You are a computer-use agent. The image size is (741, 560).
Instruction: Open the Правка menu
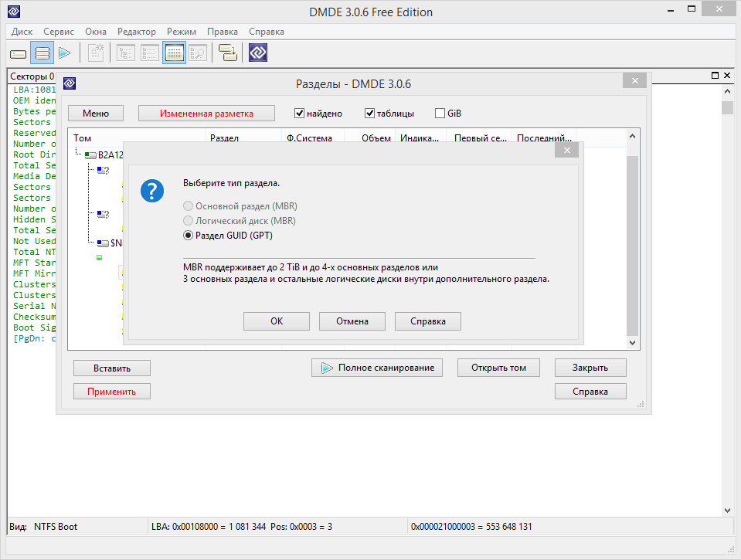[222, 32]
